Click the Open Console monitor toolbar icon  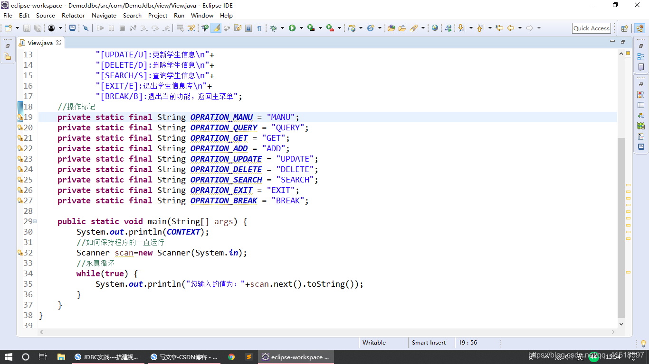click(72, 28)
